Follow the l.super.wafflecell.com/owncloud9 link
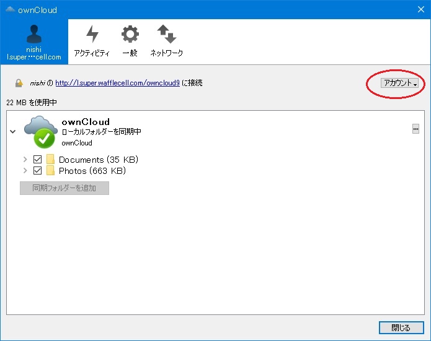Screen dimensions: 431x341 click(118, 83)
